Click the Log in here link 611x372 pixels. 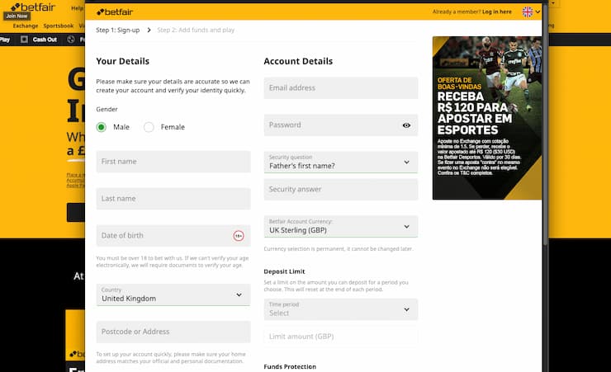pyautogui.click(x=497, y=12)
